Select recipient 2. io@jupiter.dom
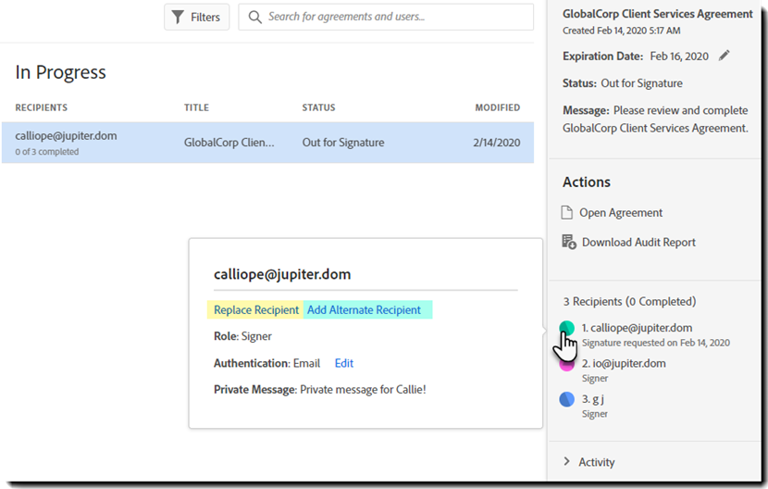Image resolution: width=768 pixels, height=489 pixels. pos(628,364)
